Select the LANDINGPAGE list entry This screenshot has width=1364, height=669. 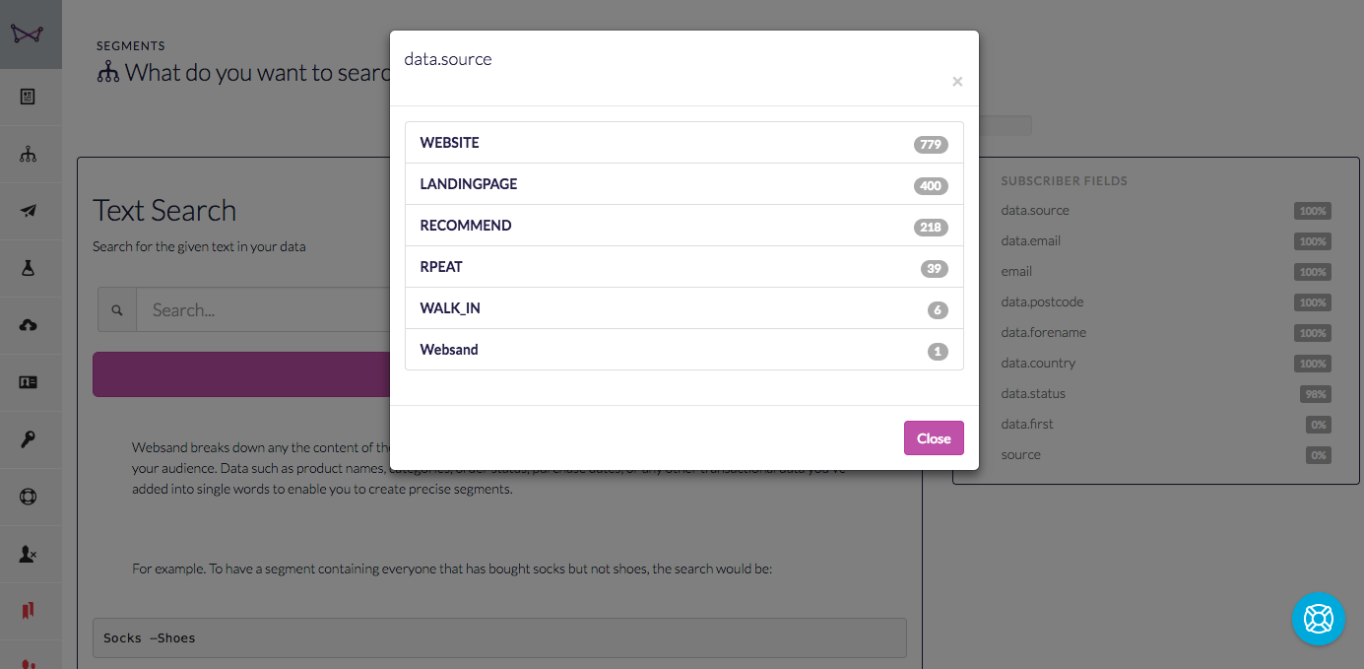(x=683, y=184)
